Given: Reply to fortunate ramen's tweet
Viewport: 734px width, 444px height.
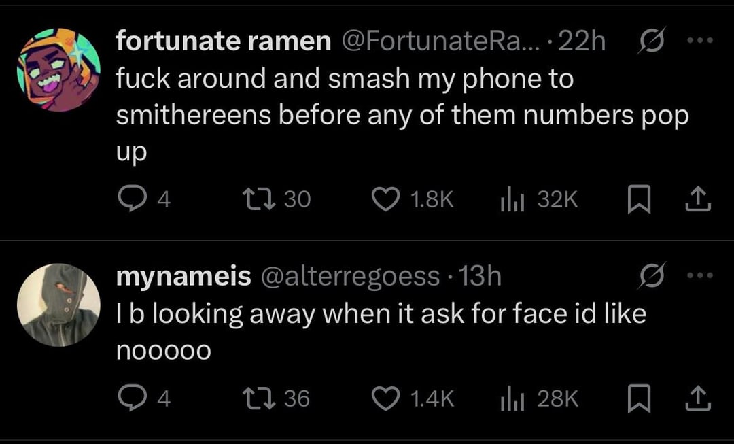Looking at the screenshot, I should tap(129, 199).
